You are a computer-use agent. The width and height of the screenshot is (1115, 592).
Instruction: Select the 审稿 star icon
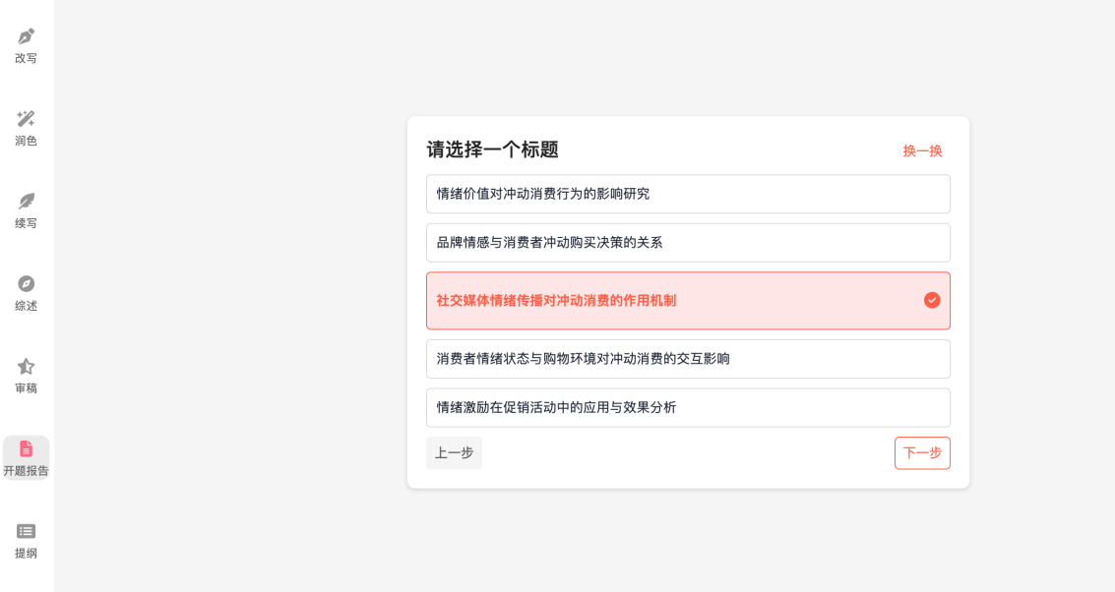(27, 366)
